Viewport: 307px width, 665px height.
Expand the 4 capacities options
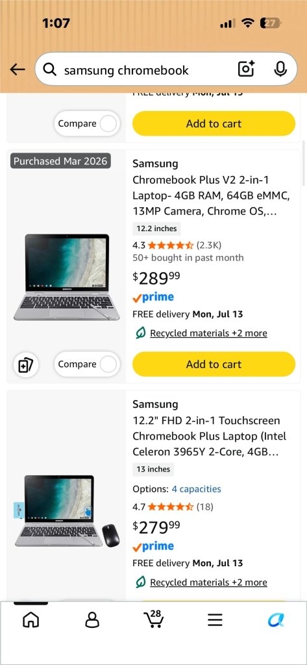(x=196, y=489)
